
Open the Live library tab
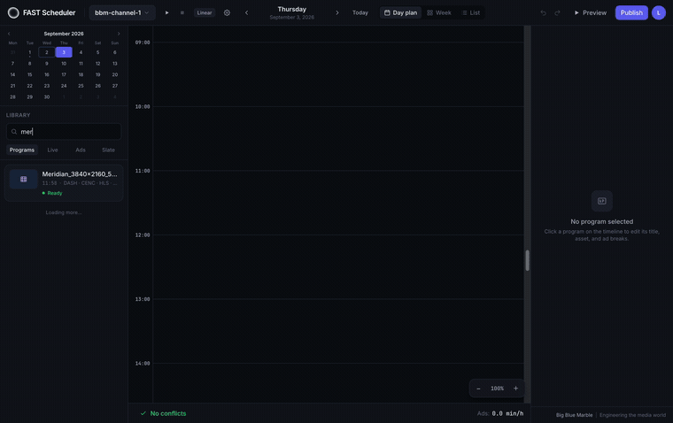(52, 150)
